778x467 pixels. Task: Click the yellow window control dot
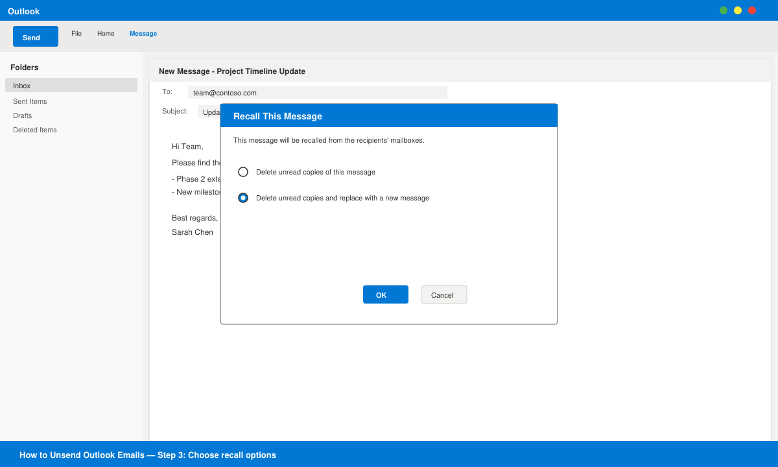point(738,10)
